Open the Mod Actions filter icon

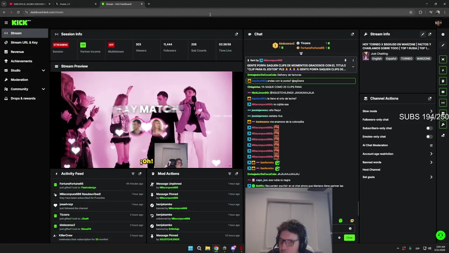tap(230, 174)
